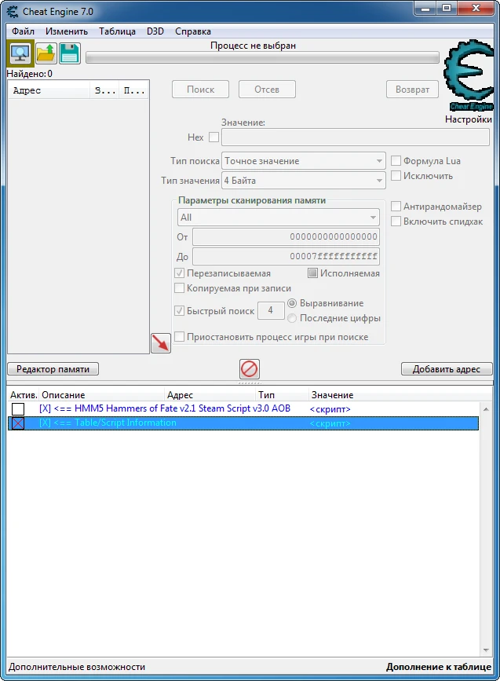The width and height of the screenshot is (500, 681).
Task: Select the Выравнивание radio button
Action: point(292,303)
